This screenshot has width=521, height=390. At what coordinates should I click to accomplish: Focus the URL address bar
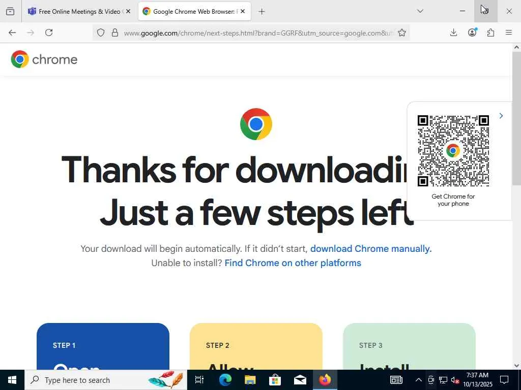coord(258,33)
